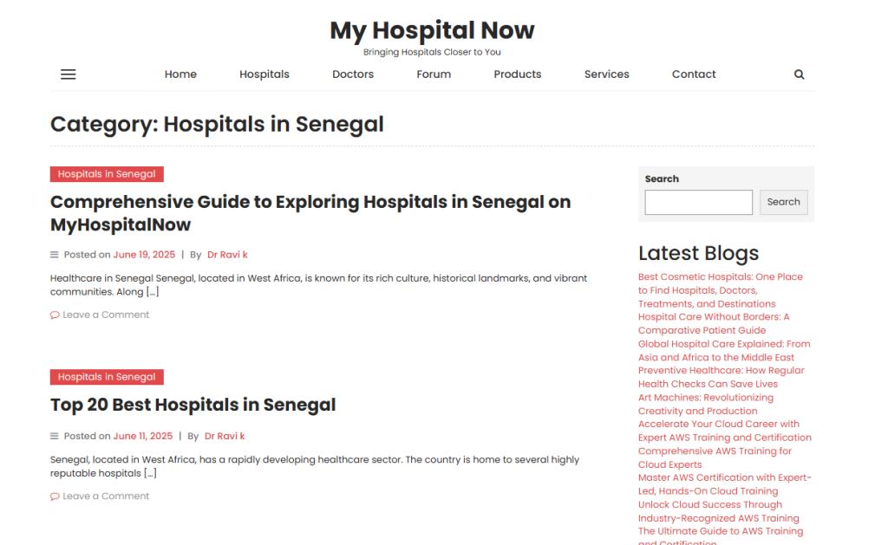This screenshot has width=888, height=545.
Task: Open the My Hospital Now site title
Action: tap(432, 31)
